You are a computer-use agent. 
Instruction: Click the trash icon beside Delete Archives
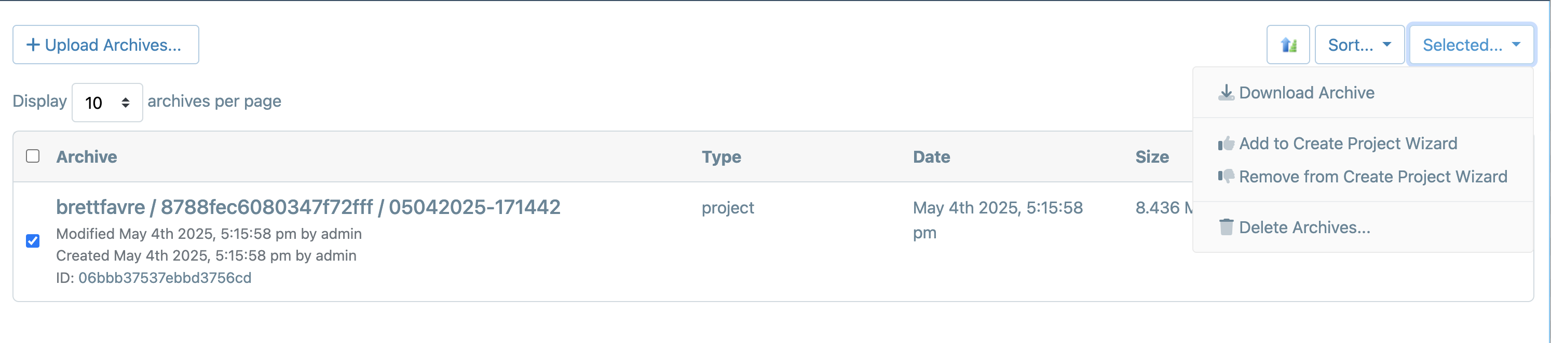[x=1226, y=227]
